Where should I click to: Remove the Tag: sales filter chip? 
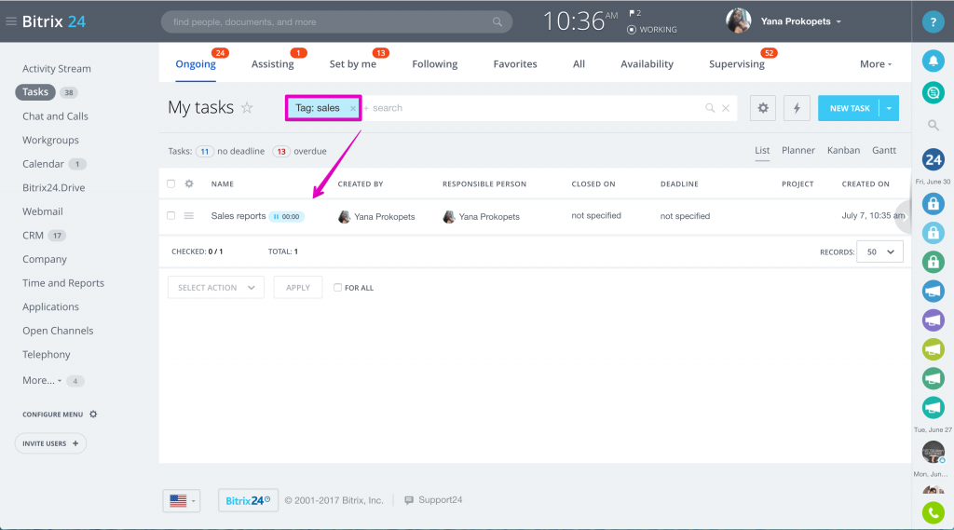(x=353, y=108)
